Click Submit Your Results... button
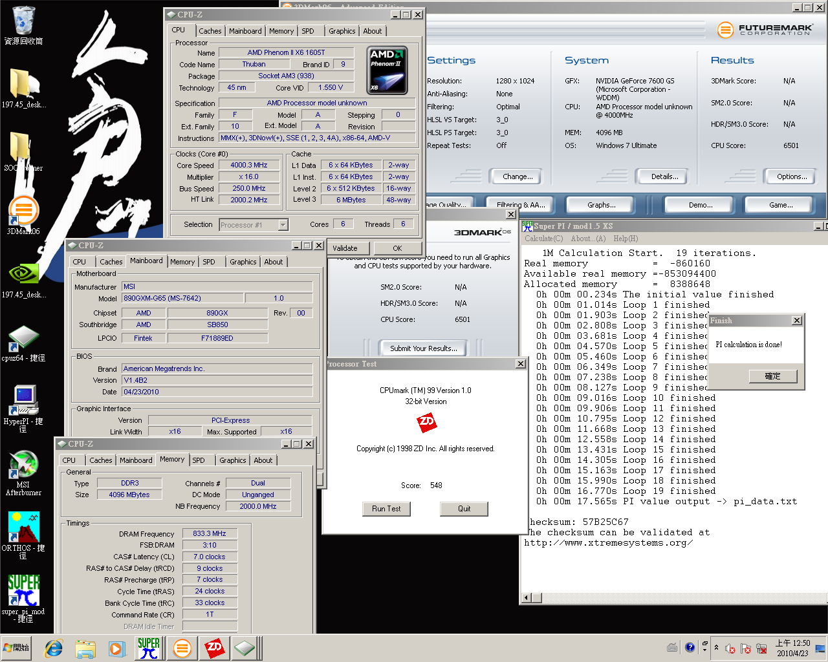Screen dimensions: 828x662 tap(424, 348)
